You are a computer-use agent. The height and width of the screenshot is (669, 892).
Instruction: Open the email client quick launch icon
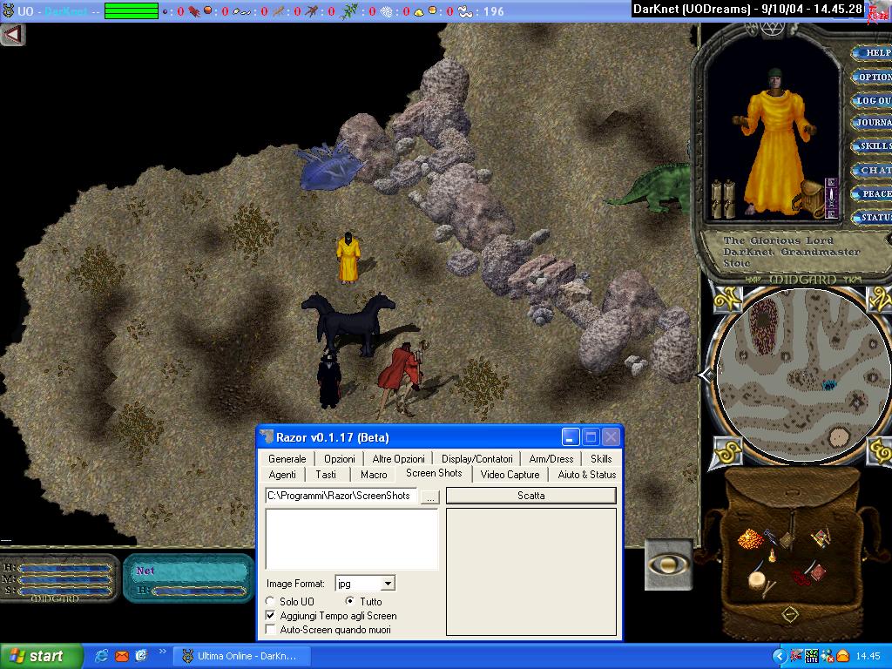[x=121, y=656]
